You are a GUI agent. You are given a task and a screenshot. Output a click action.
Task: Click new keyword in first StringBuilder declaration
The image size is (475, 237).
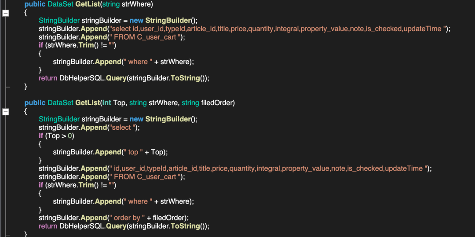point(136,21)
